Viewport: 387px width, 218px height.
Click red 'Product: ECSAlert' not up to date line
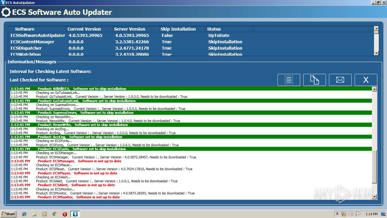[191, 185]
